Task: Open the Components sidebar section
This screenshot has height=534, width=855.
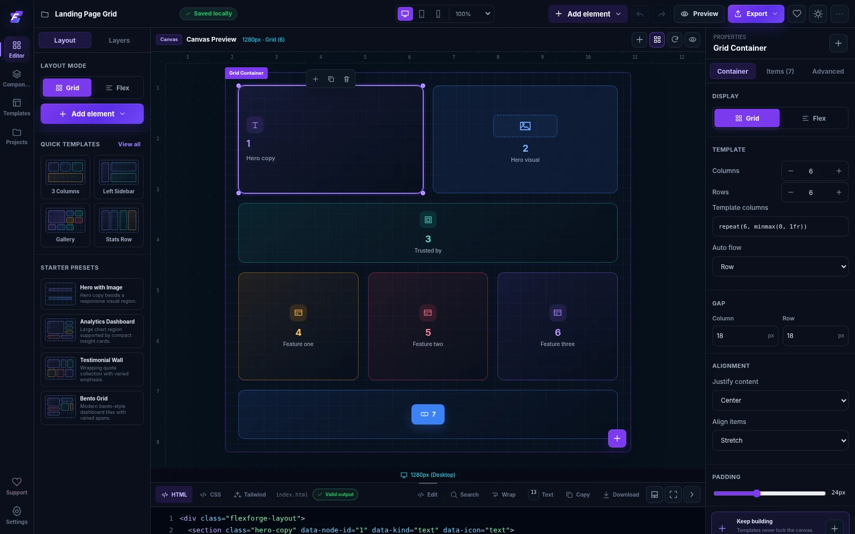Action: [x=17, y=78]
